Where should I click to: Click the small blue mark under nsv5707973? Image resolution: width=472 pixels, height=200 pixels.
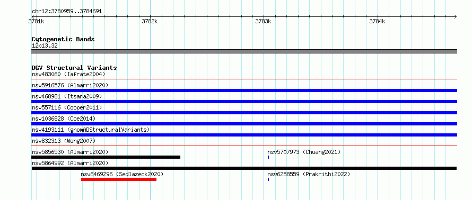tap(268, 157)
